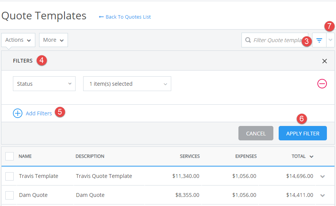Click the $14,696.00 total value
336x206 pixels.
pos(300,176)
